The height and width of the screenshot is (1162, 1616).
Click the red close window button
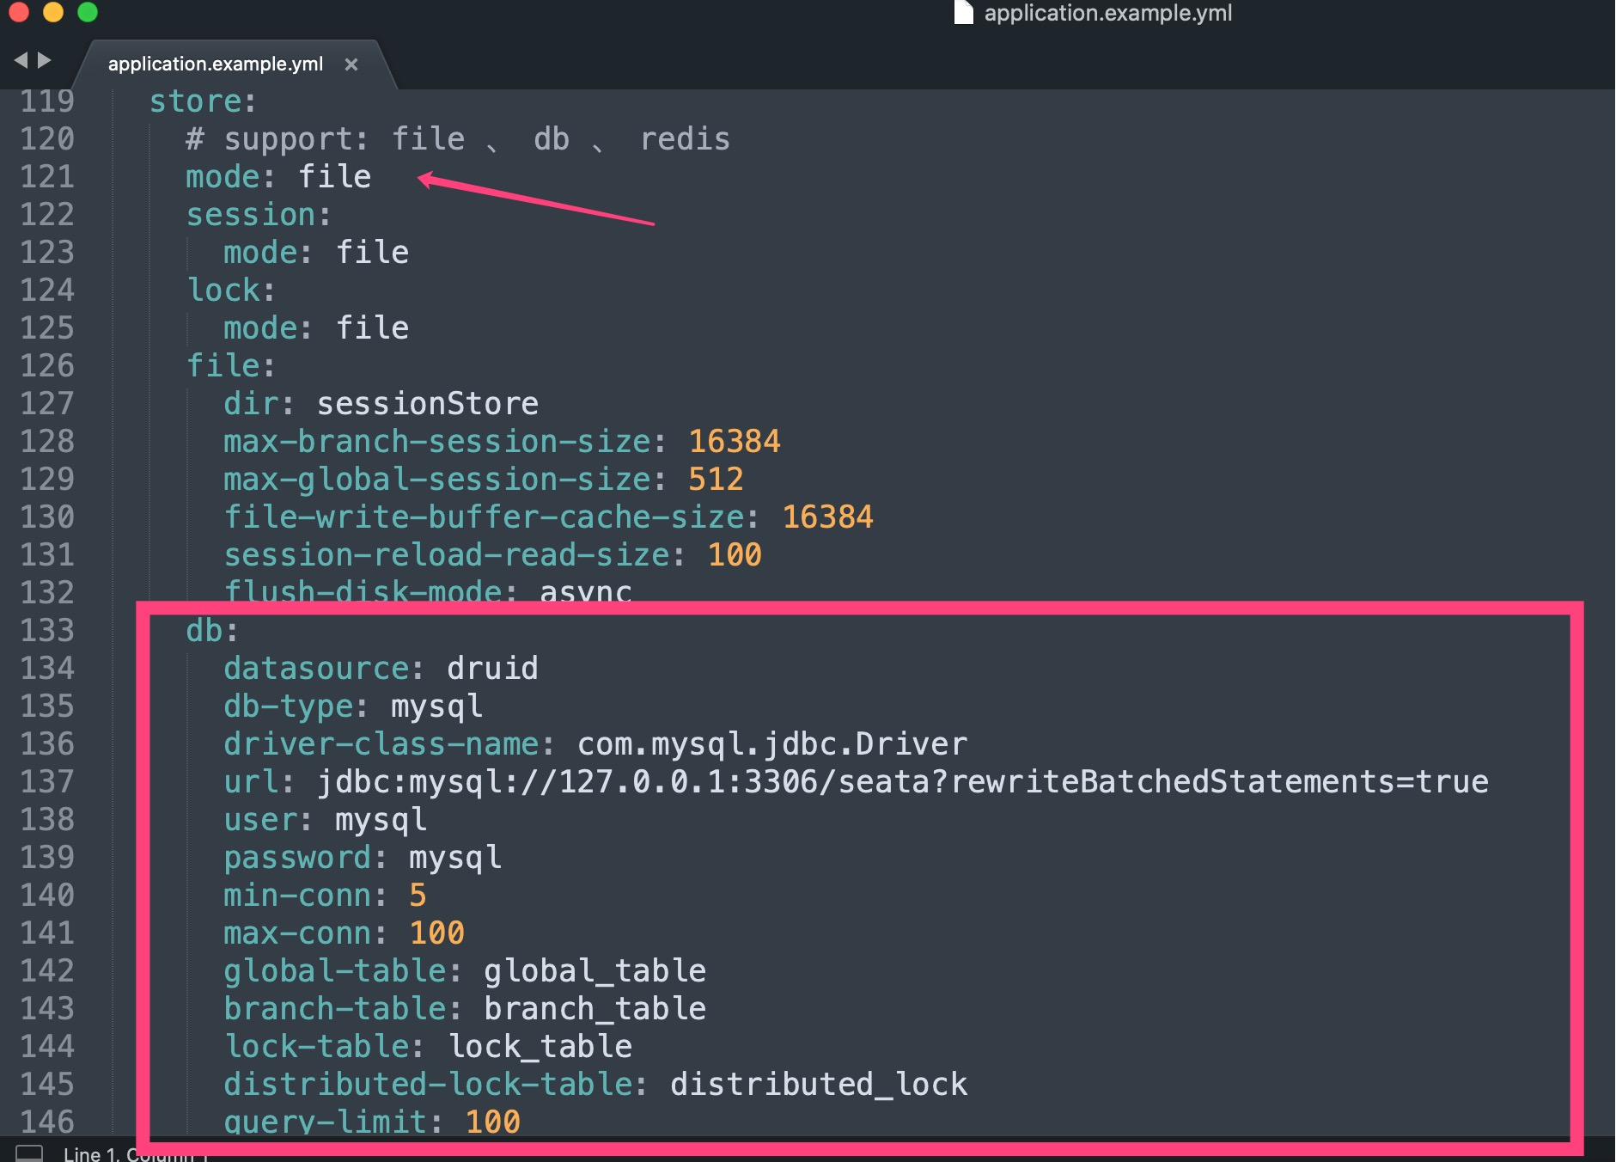click(x=19, y=11)
